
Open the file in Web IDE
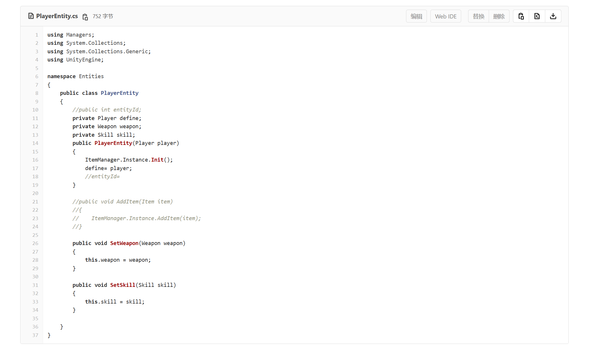[x=445, y=16]
